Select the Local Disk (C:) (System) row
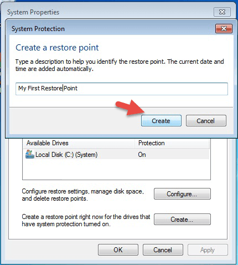Viewport: 238px width, 265px height. click(116, 155)
